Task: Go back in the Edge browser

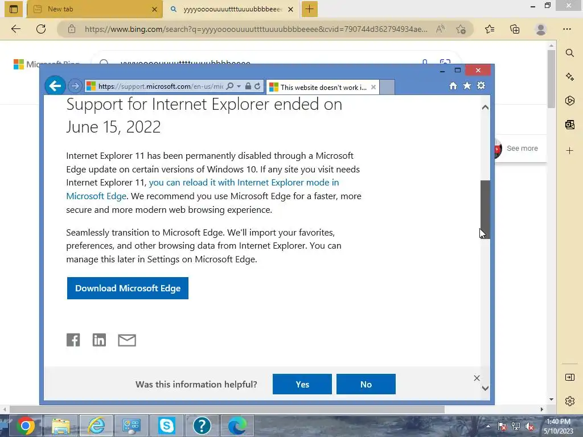Action: click(x=15, y=29)
